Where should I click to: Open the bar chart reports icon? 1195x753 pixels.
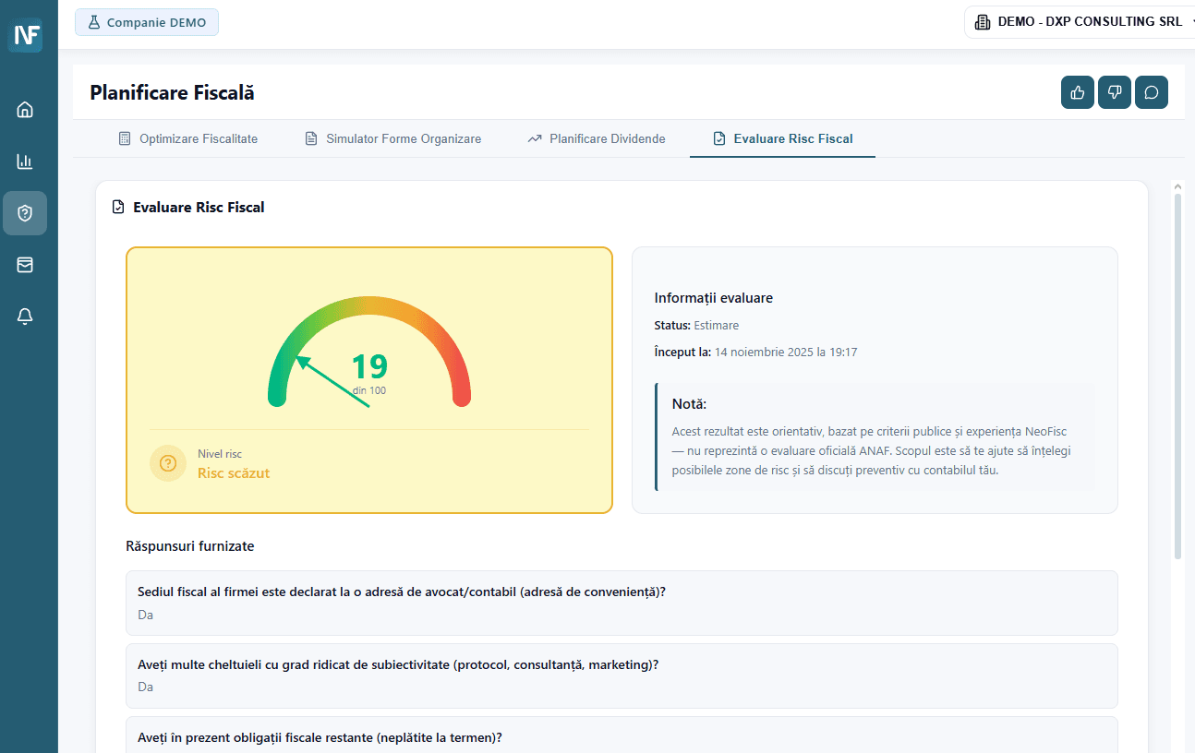[x=25, y=161]
